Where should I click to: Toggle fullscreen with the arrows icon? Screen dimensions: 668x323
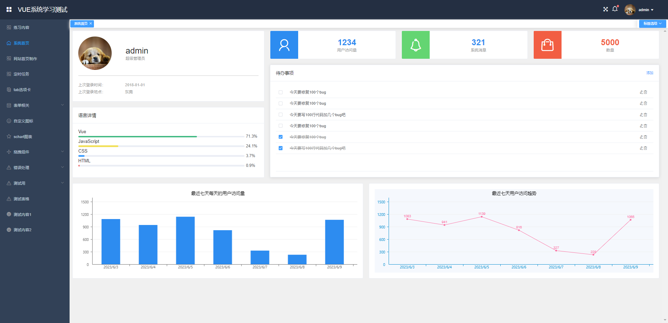pos(605,9)
